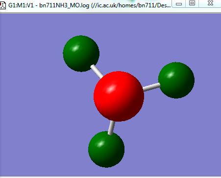Click the shiny highlight on the bottom green atom
This screenshot has height=178, width=221.
pos(100,144)
